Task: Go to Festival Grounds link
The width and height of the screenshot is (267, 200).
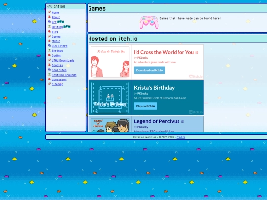Action: click(x=64, y=75)
